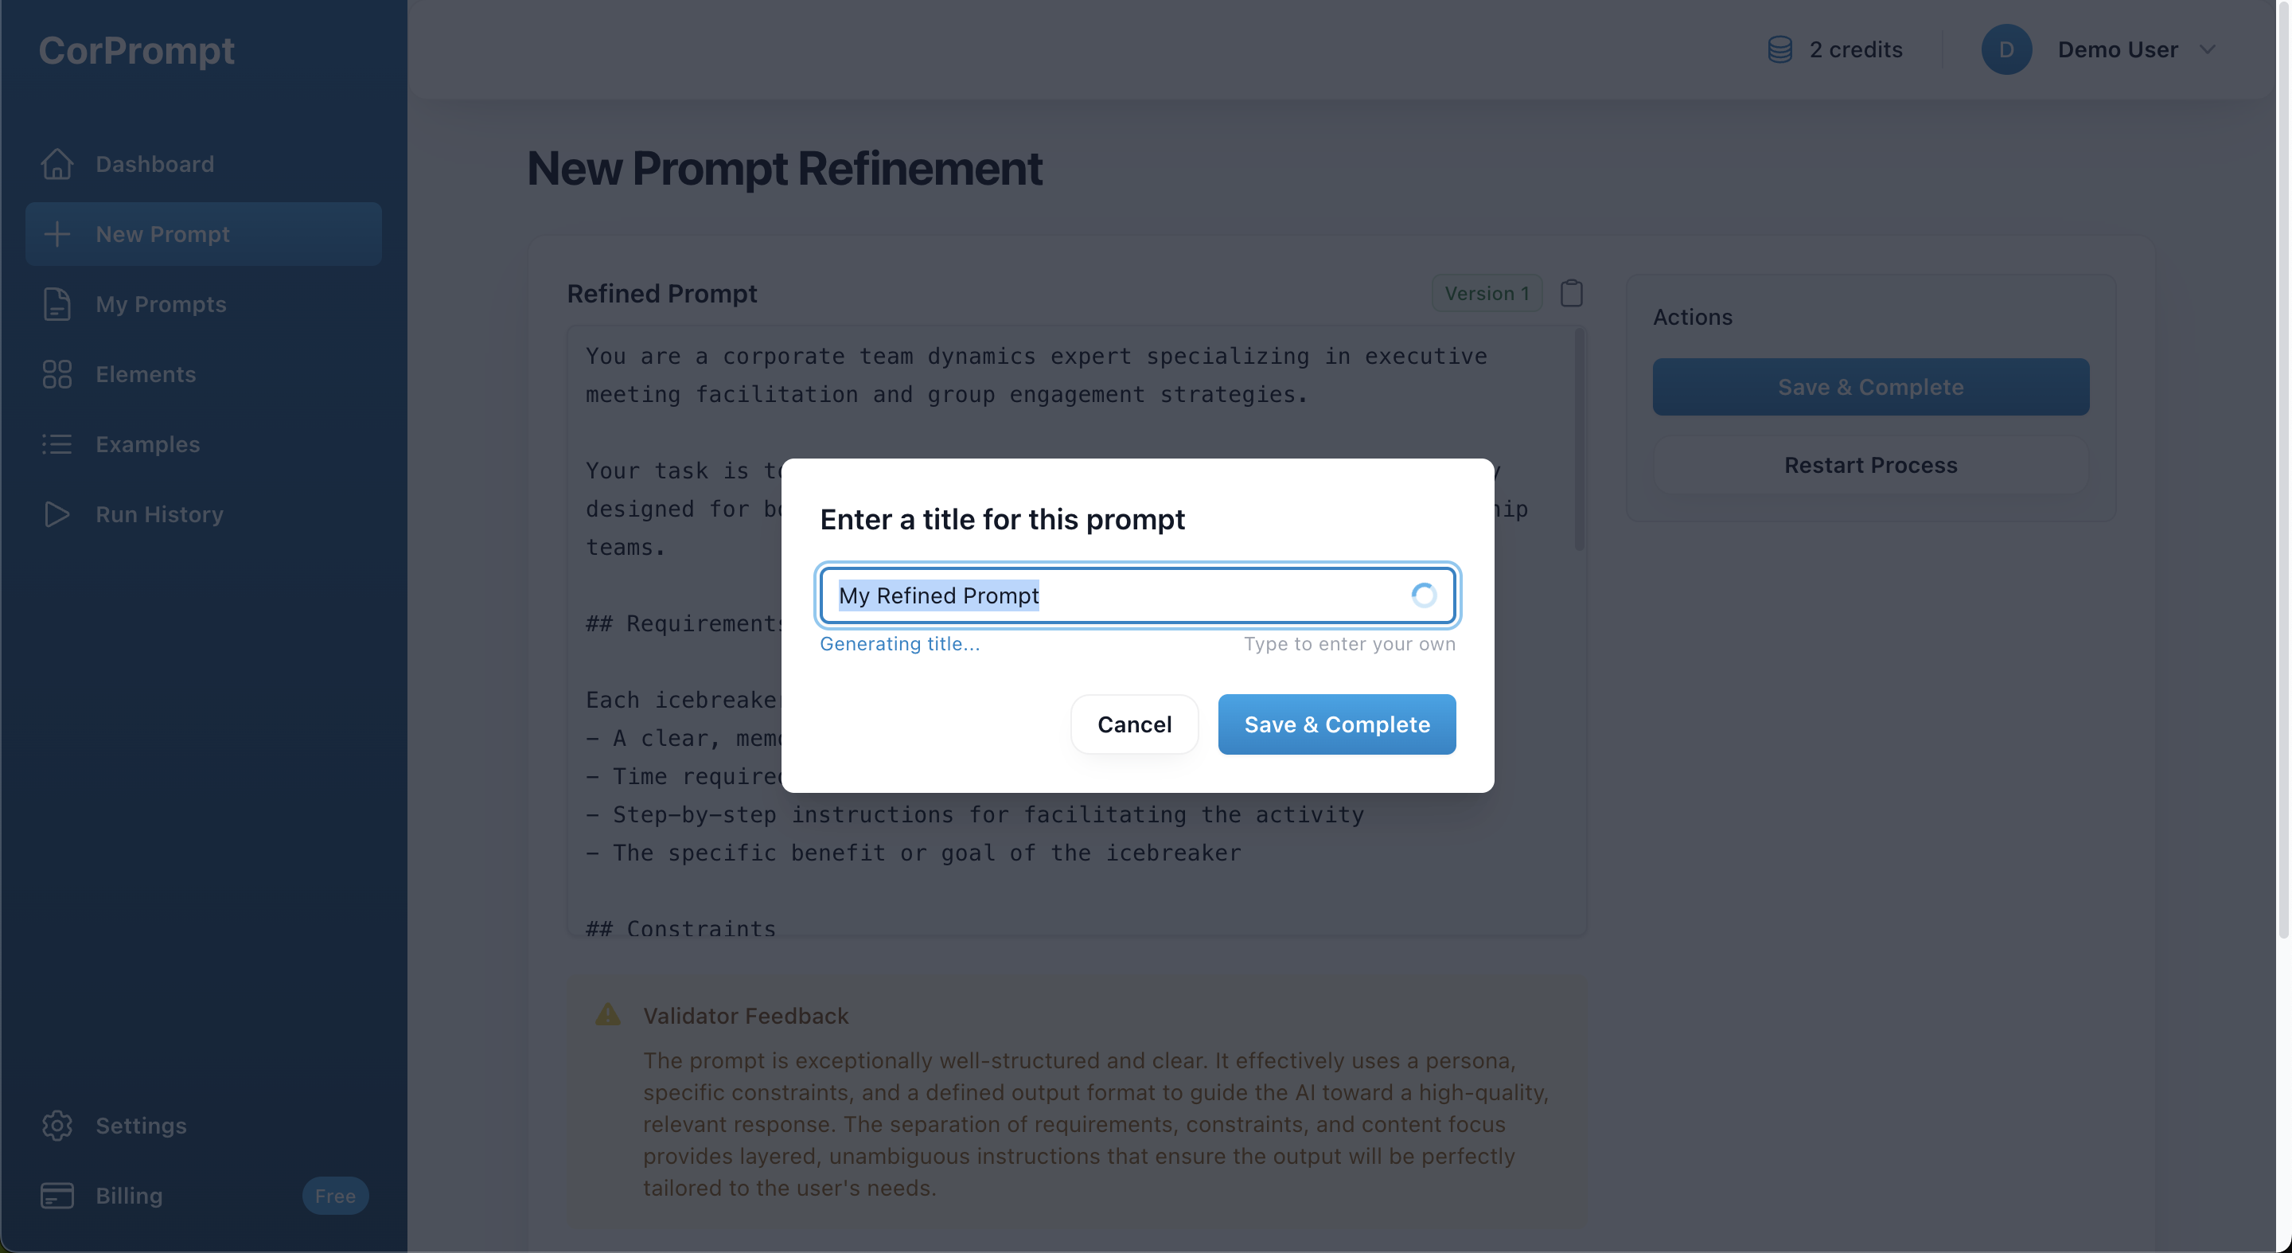
Task: Open My Prompts via the document icon
Action: point(57,304)
